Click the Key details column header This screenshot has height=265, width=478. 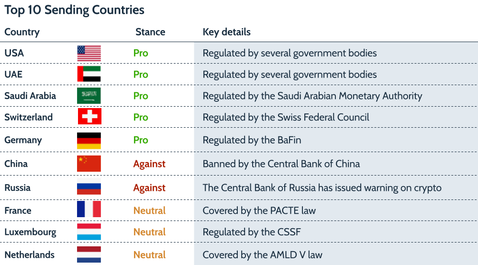tap(226, 32)
